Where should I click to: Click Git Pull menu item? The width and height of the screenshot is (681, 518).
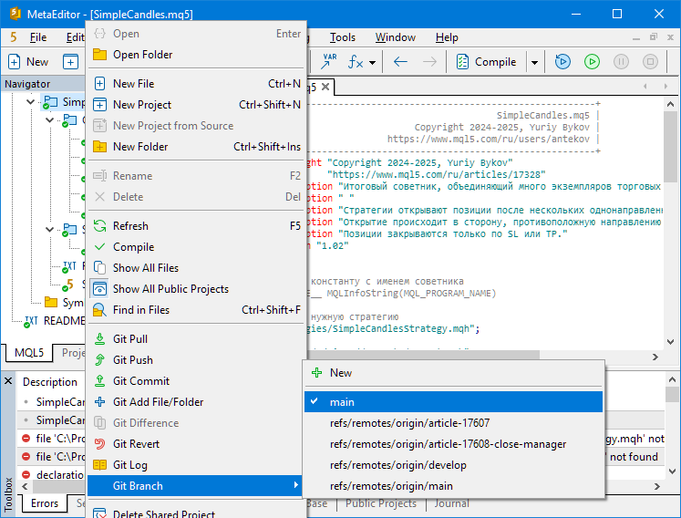click(x=196, y=339)
